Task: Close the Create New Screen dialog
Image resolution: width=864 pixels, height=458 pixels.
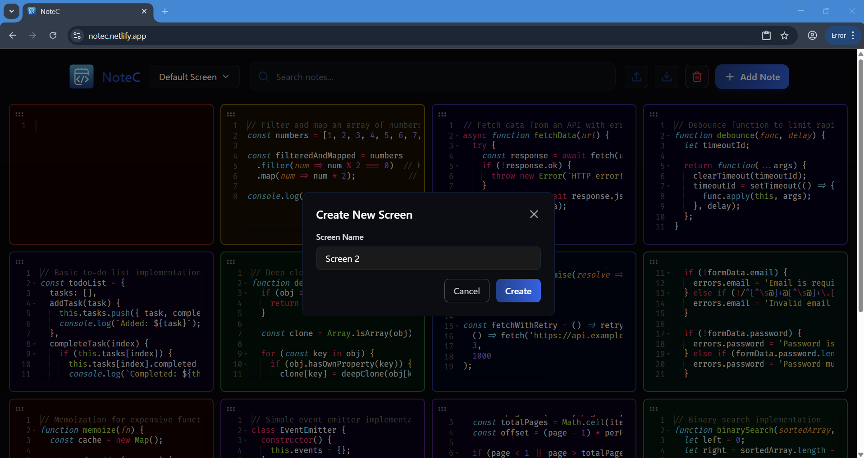Action: 534,214
